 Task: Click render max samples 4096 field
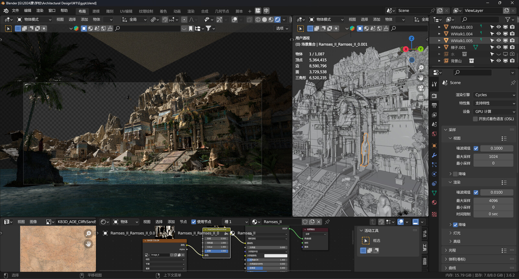[493, 201]
